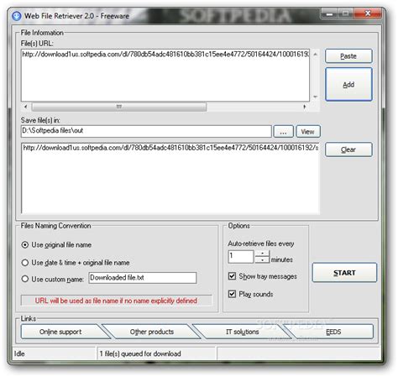Click inside the File(s) URL text box
This screenshot has height=377, width=398.
(165, 76)
